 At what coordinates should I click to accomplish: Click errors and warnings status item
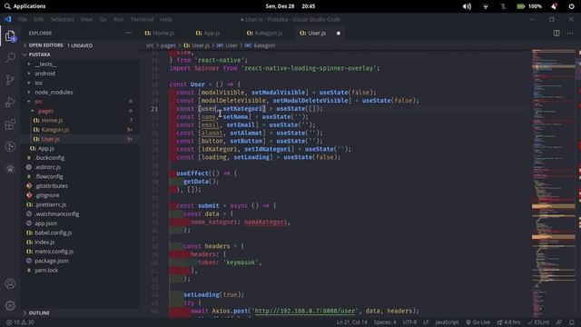(20, 322)
